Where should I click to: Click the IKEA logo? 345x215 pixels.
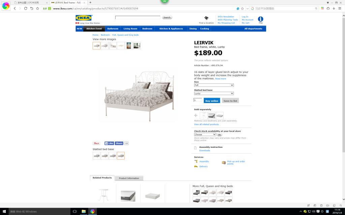84,18
